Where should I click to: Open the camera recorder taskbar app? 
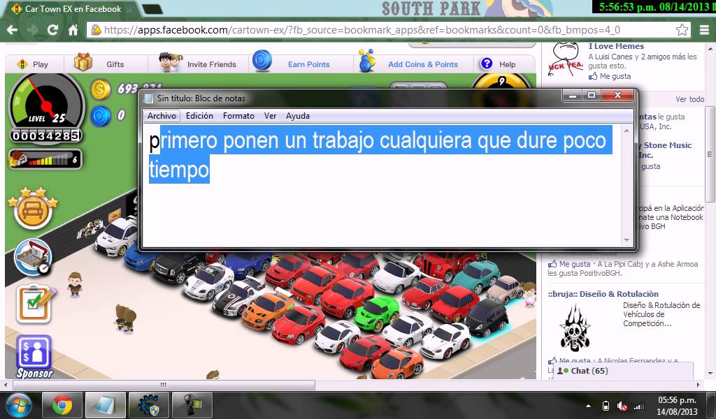(192, 405)
